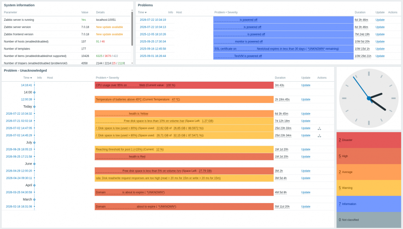Click Update for battery temperature problem
This screenshot has width=403, height=229.
pos(305,99)
